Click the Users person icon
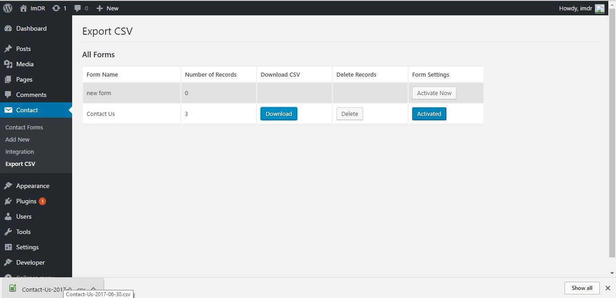 tap(8, 216)
